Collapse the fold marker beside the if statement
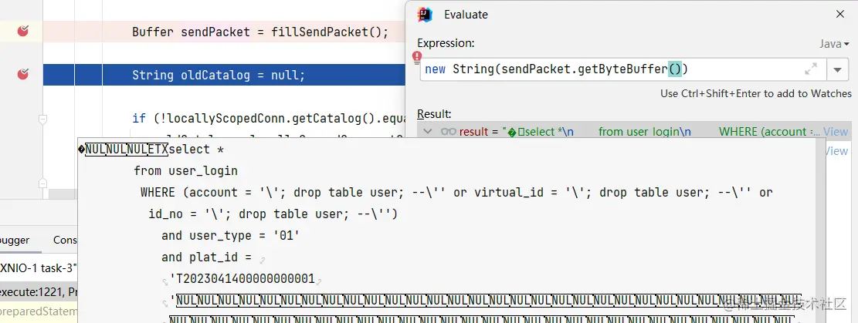This screenshot has width=858, height=323. (42, 119)
